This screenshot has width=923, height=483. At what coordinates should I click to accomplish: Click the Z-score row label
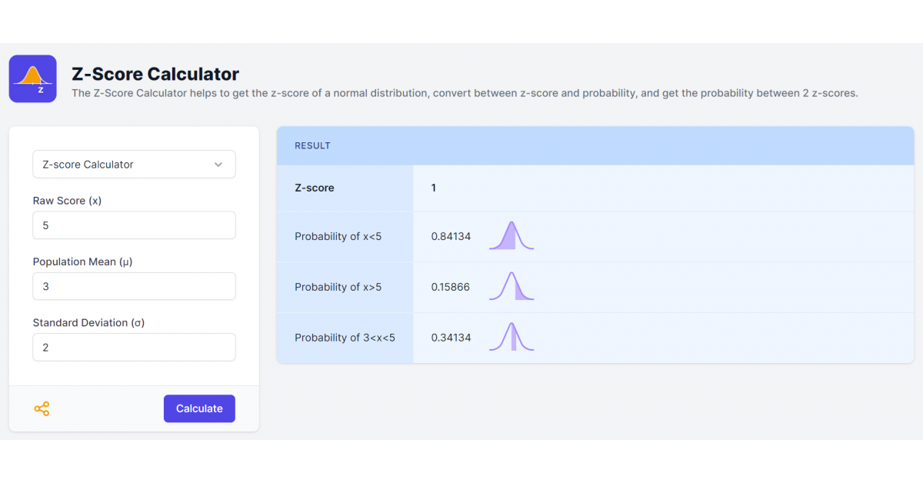point(315,188)
